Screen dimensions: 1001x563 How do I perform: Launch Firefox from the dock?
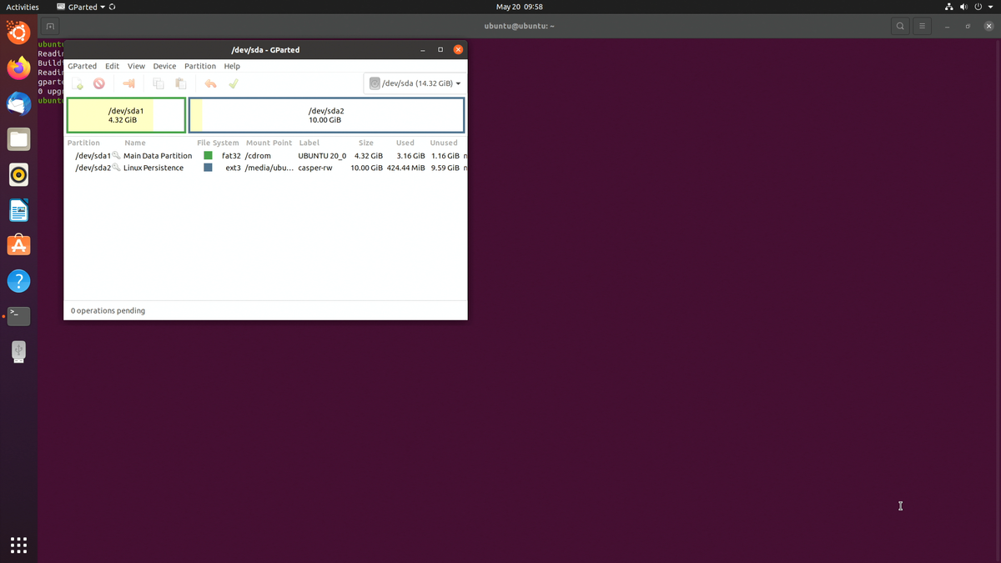(18, 68)
